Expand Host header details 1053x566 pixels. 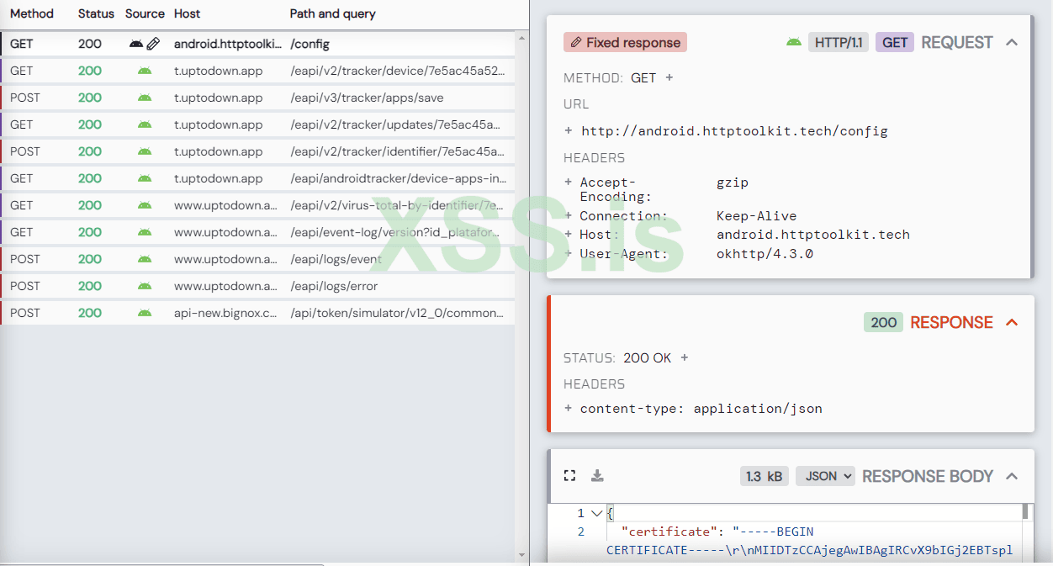point(569,235)
